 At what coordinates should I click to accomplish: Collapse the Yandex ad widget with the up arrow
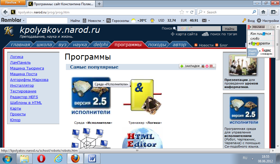point(274,27)
